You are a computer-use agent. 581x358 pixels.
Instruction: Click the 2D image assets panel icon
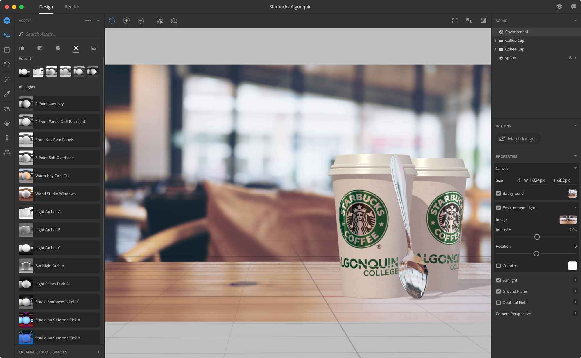(x=93, y=48)
